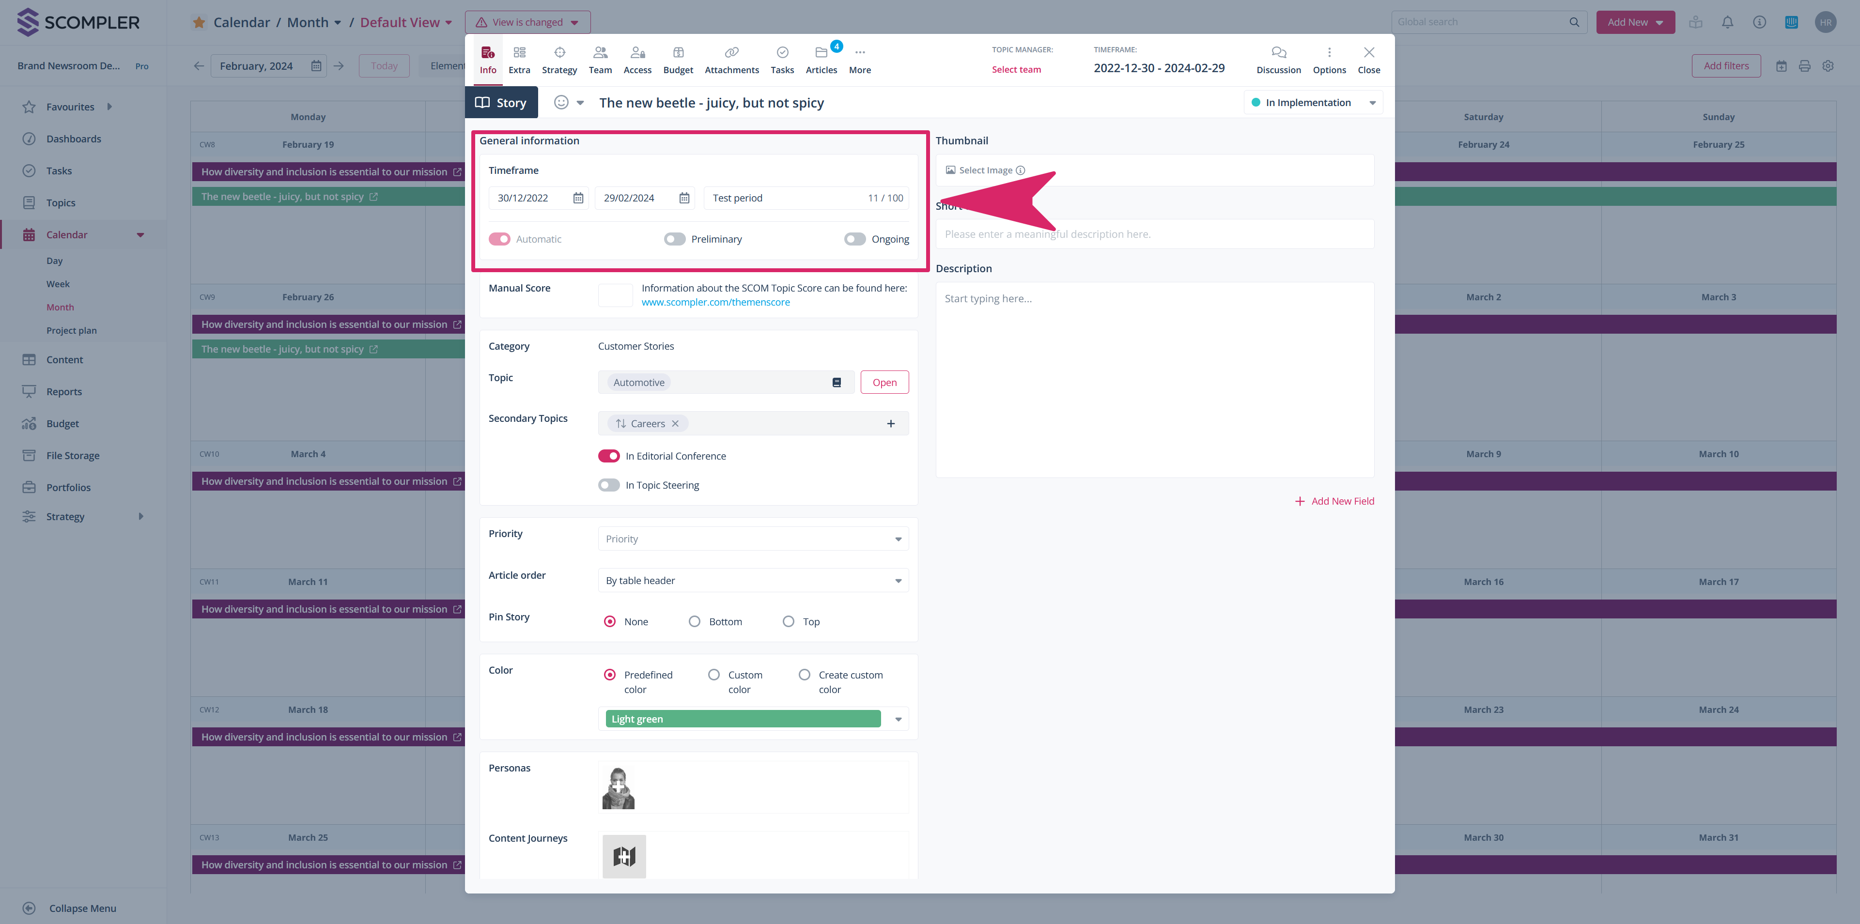1860x924 pixels.
Task: Click the Open button next to Automotive
Action: coord(884,383)
